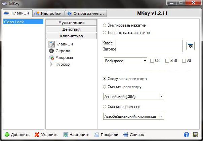Click the Клавиши cube icon
Viewport: 203px width, 141px height.
point(51,44)
